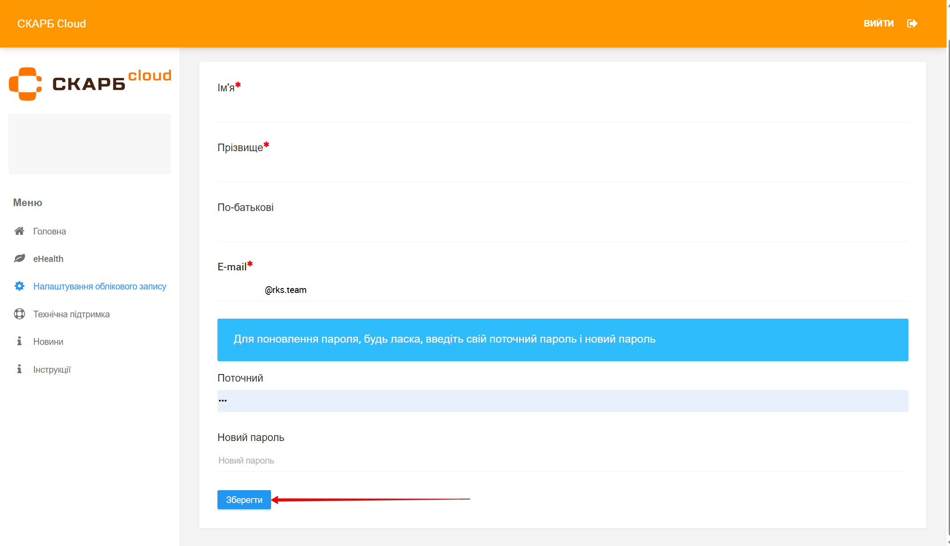Screen dimensions: 950x546
Task: Click the info icon beside Інструкції
Action: point(19,369)
